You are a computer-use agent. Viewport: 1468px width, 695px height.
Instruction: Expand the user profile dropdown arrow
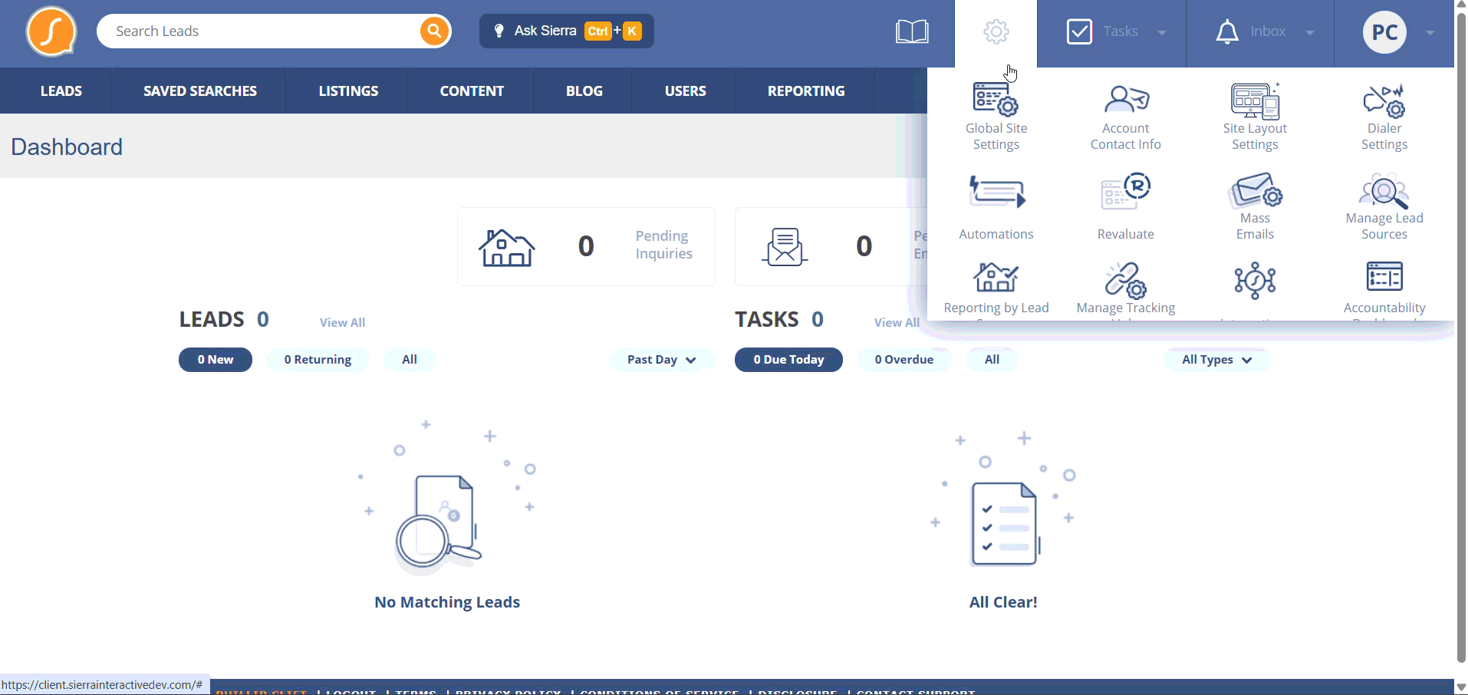click(x=1430, y=32)
